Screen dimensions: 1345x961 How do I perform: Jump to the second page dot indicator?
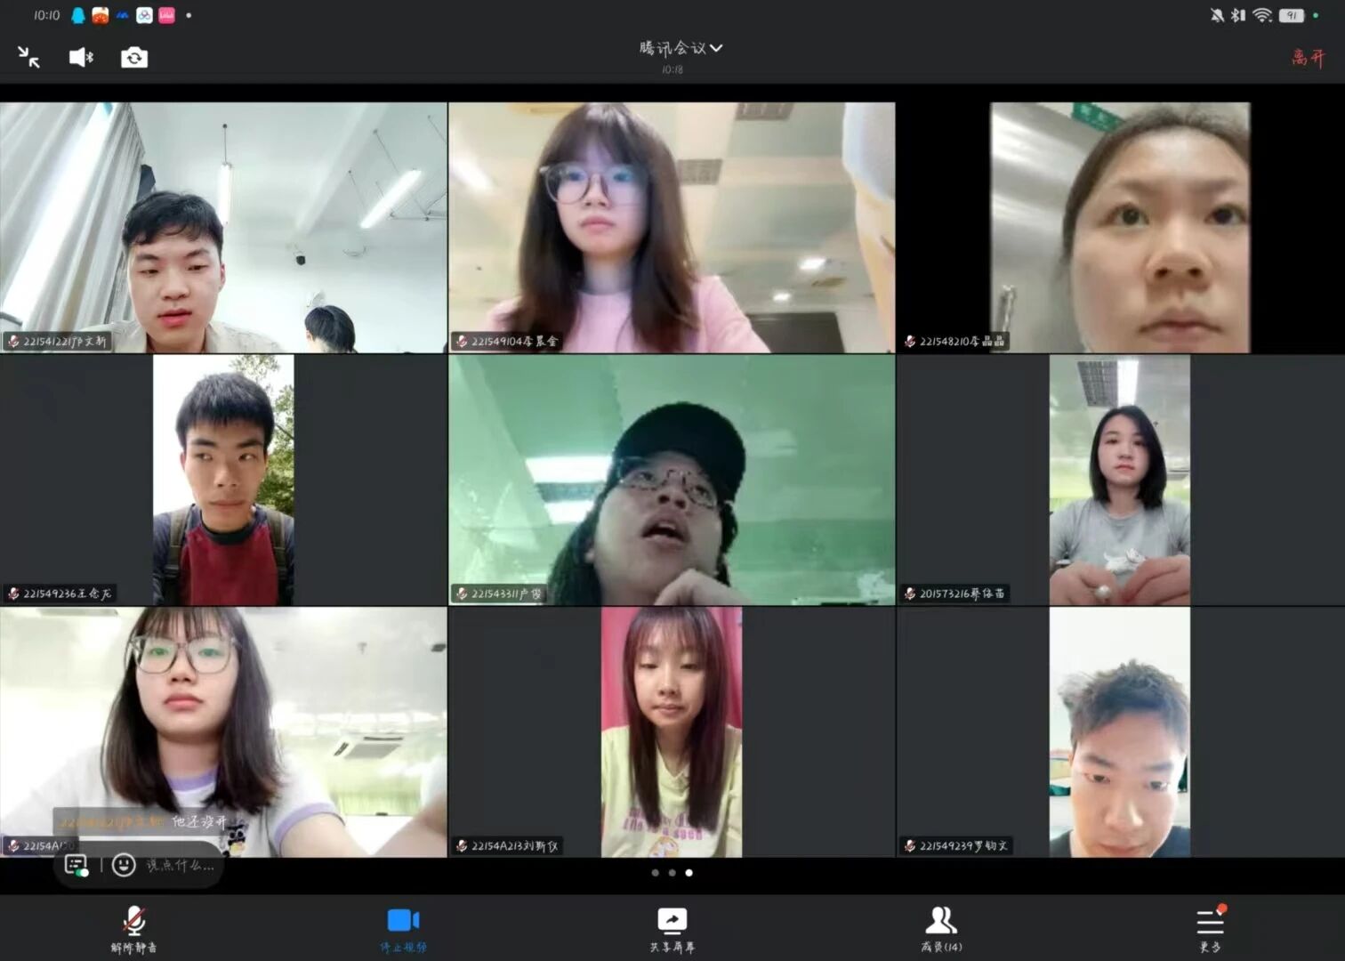tap(672, 873)
